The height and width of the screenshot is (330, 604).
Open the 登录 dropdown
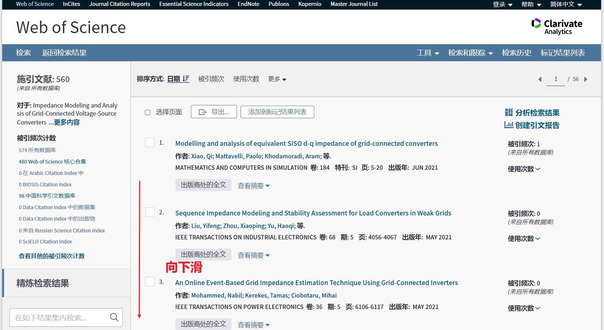tap(503, 4)
